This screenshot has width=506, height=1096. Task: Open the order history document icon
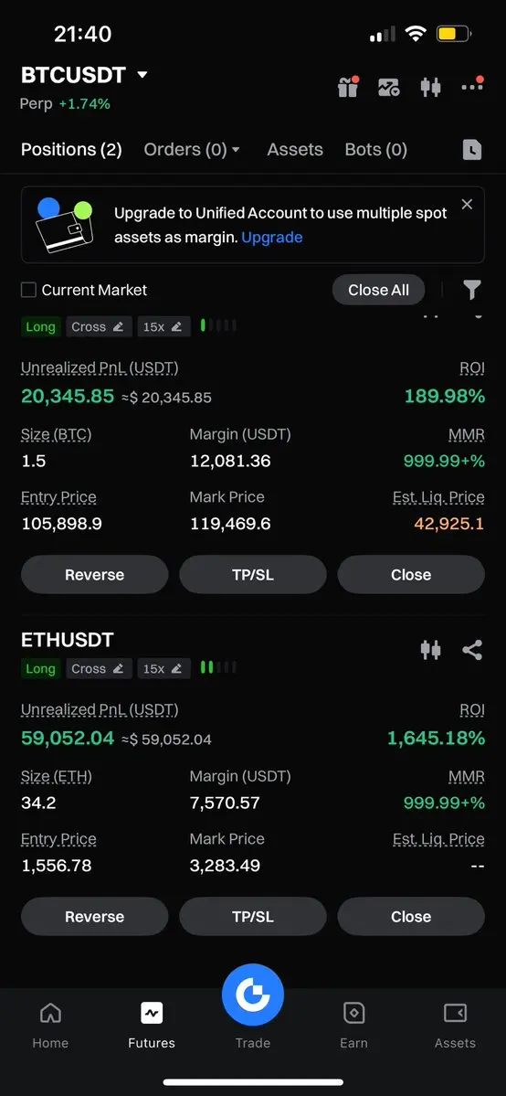pyautogui.click(x=472, y=150)
